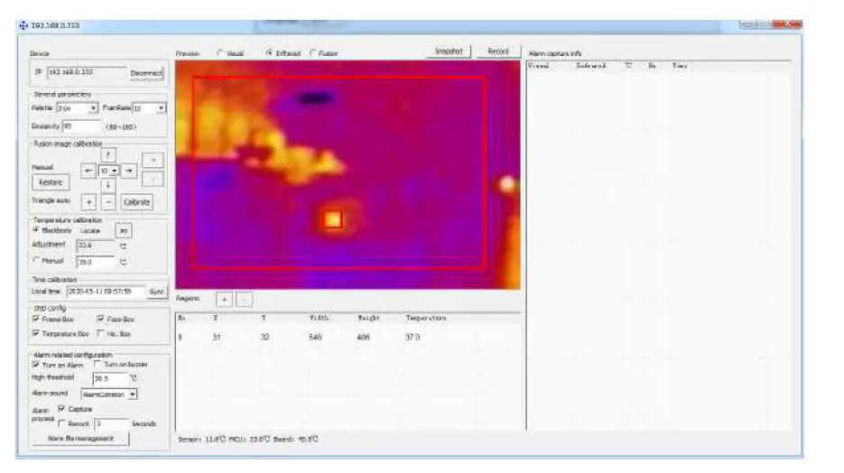Click the Snapshot button

click(449, 51)
